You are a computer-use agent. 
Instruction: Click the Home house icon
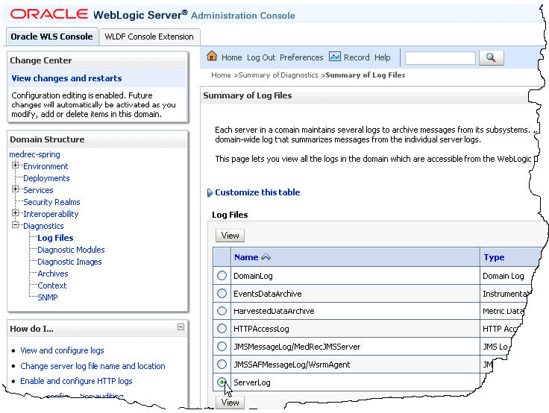click(x=212, y=56)
